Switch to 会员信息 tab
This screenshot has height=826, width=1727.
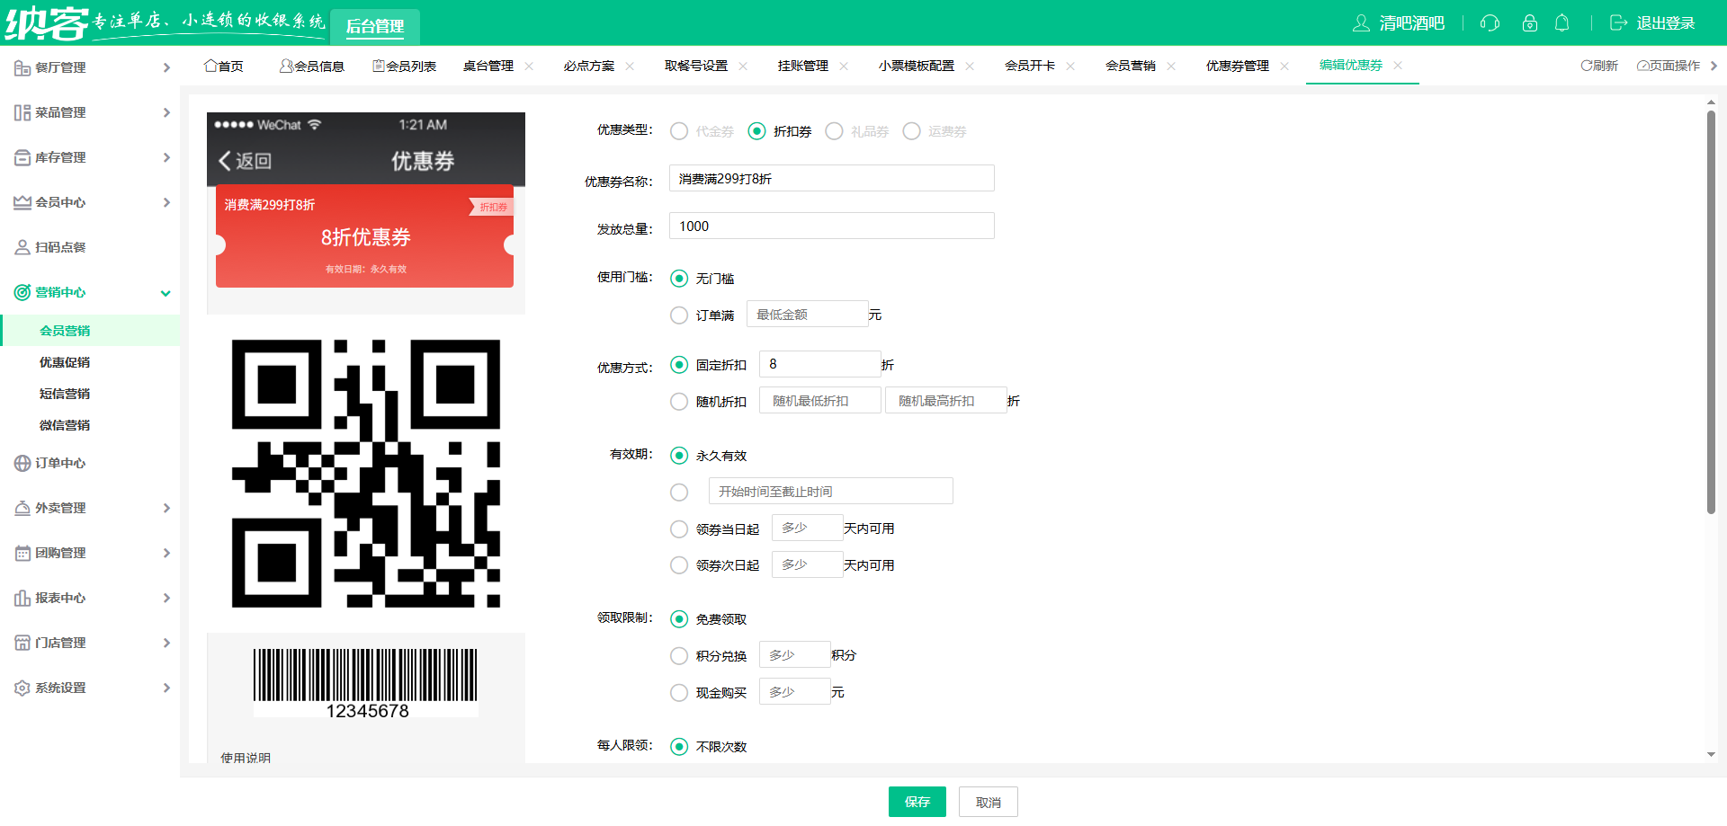312,66
